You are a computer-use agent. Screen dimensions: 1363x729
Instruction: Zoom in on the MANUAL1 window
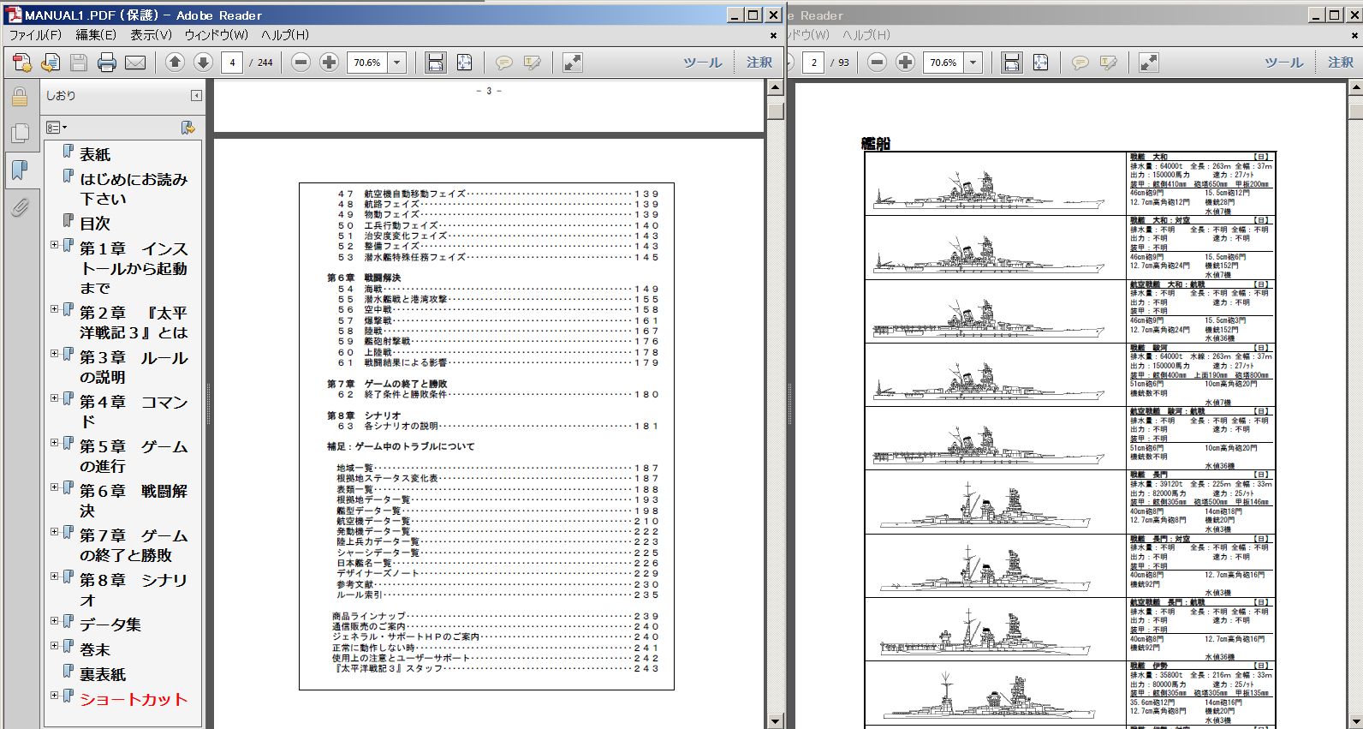tap(329, 63)
